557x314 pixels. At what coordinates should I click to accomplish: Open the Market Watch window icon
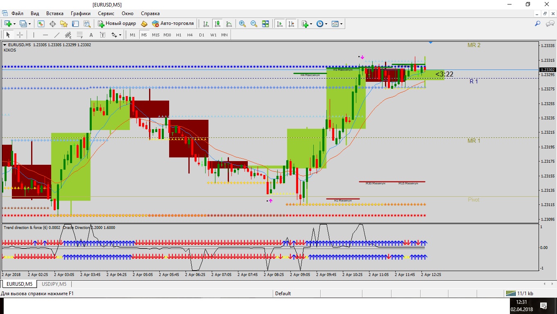(x=41, y=24)
